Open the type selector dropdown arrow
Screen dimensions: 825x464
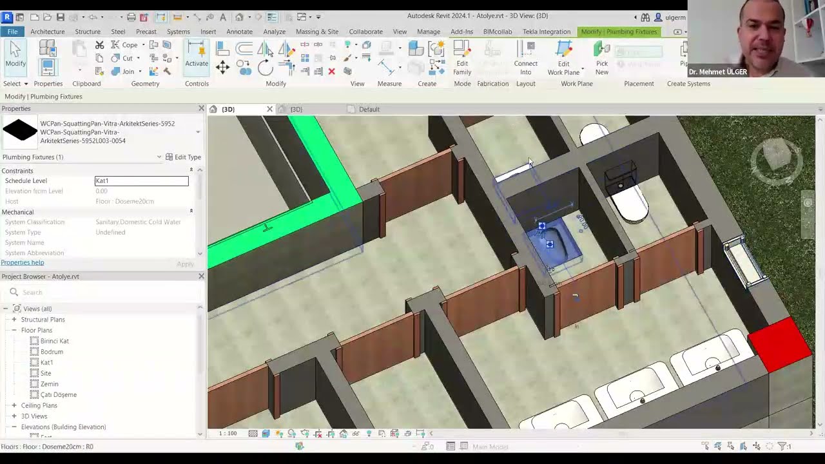[198, 132]
